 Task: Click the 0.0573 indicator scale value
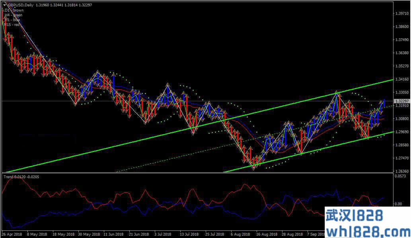(x=400, y=176)
